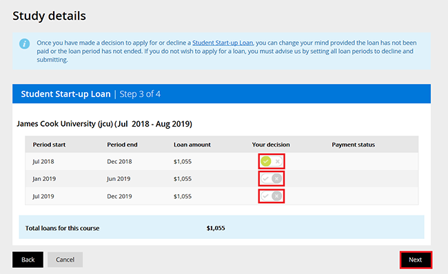Viewport: 448px width, 274px height.
Task: Toggle the loan decision for Jul 2019 row
Action: pyautogui.click(x=272, y=196)
